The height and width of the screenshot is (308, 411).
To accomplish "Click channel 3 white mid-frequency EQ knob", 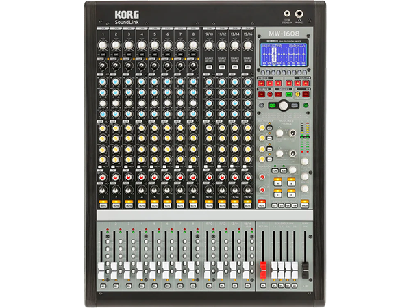I will (129, 103).
